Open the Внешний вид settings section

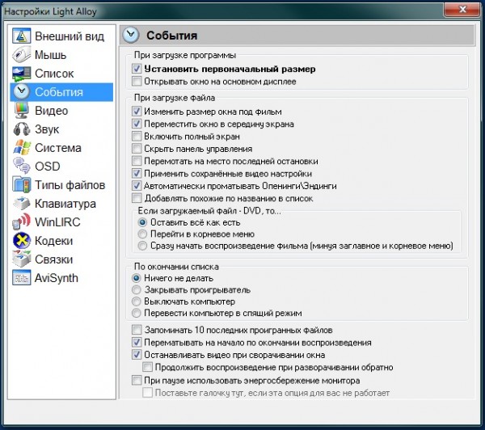point(70,36)
